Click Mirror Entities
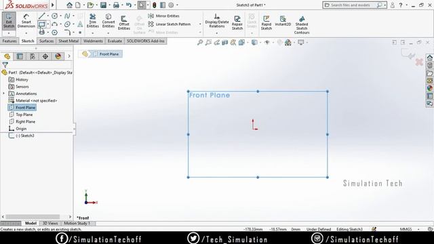Image resolution: width=434 pixels, height=244 pixels. [164, 16]
